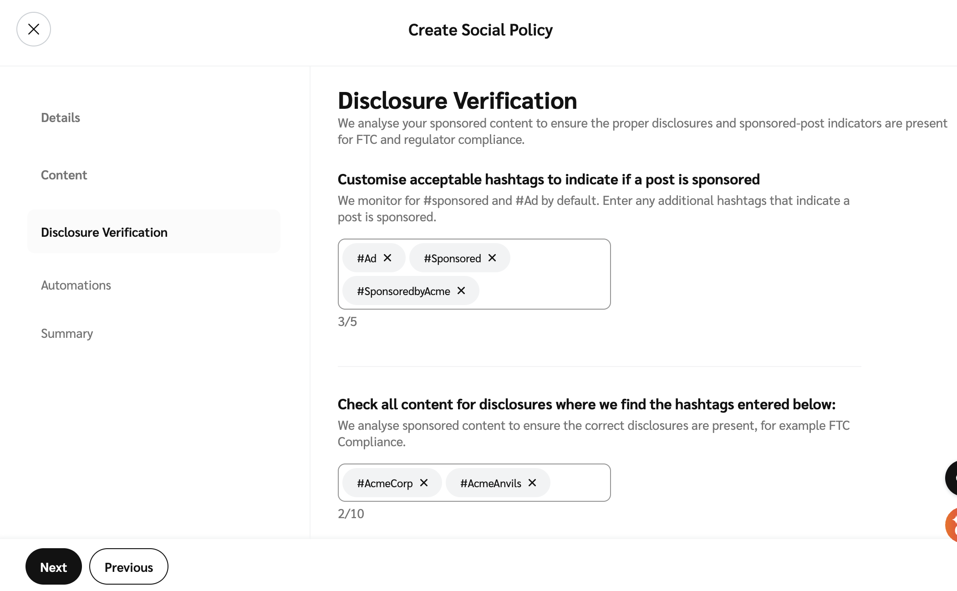This screenshot has height=591, width=957.
Task: Open the Content step
Action: (64, 175)
